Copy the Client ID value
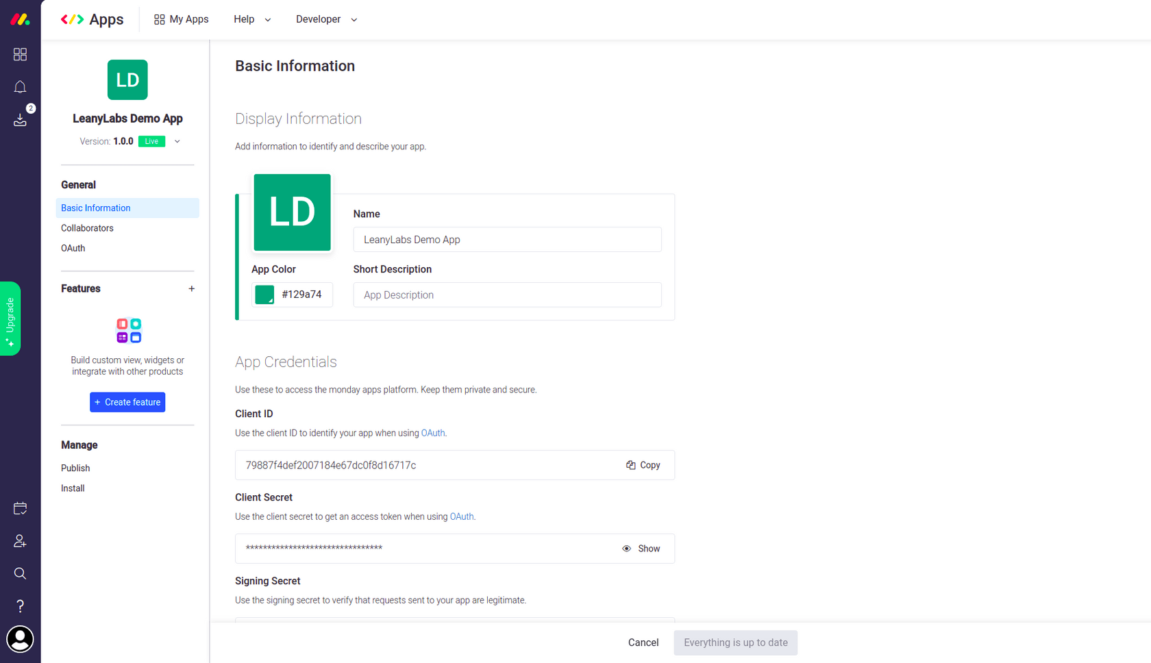The width and height of the screenshot is (1151, 663). click(x=643, y=465)
